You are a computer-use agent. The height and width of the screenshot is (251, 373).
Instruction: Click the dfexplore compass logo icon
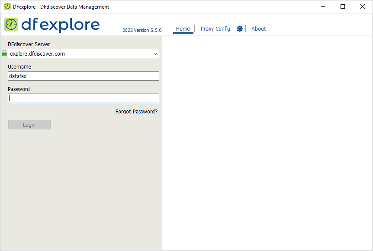tap(11, 25)
